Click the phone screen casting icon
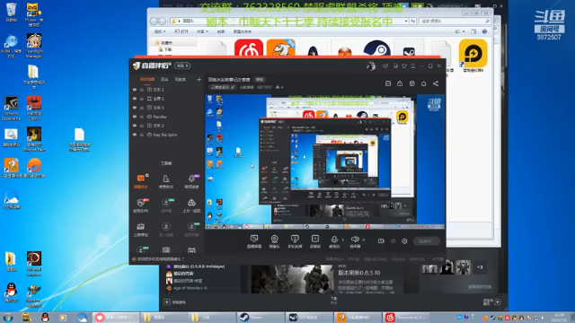Image resolution: width=575 pixels, height=323 pixels. point(295,240)
